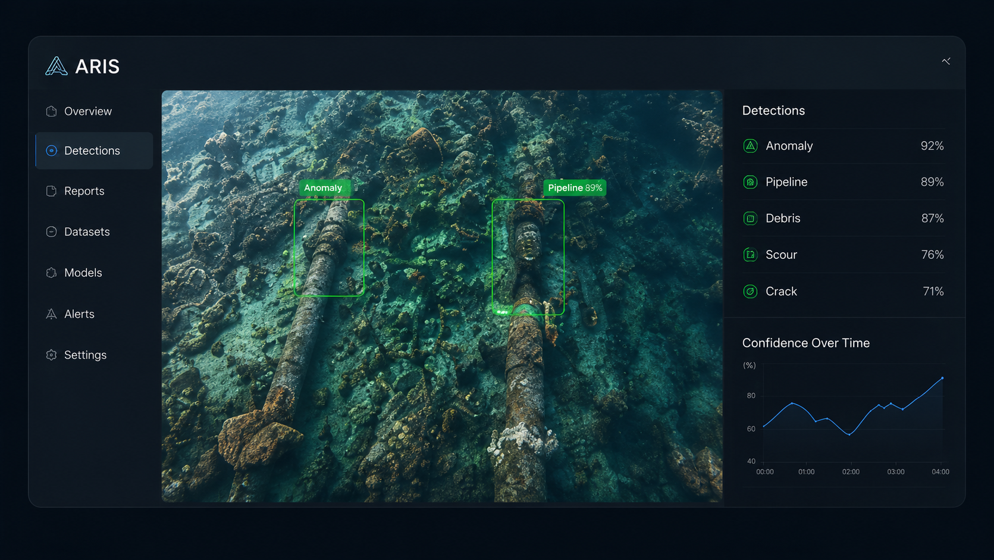Click the green Anomaly detection icon
Viewport: 994px width, 560px height.
pyautogui.click(x=750, y=146)
